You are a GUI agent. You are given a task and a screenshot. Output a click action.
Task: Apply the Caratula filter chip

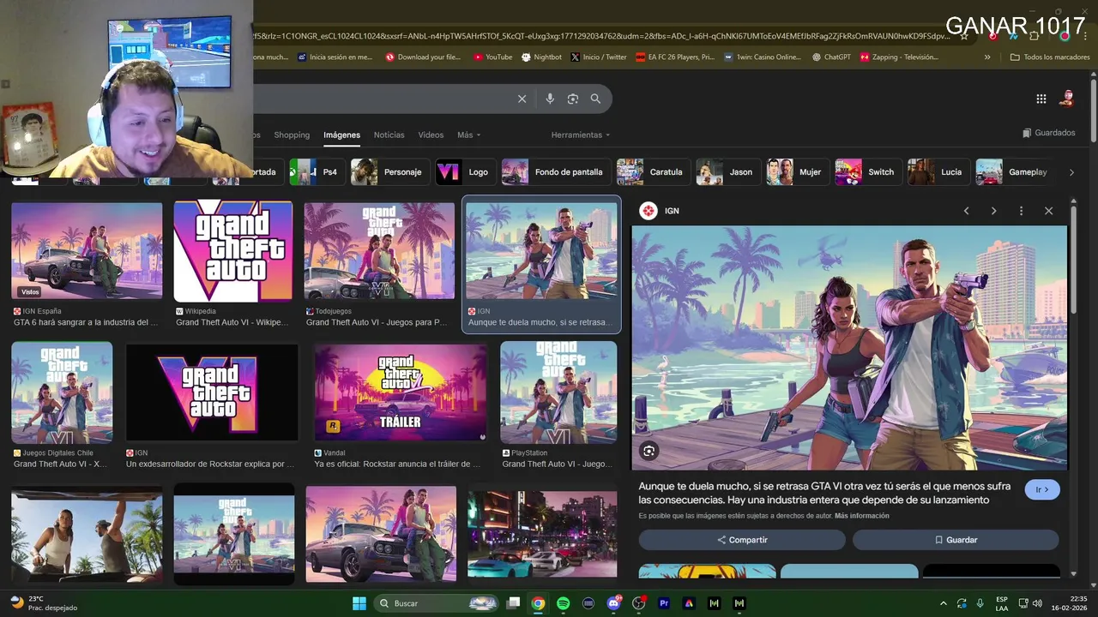[652, 171]
